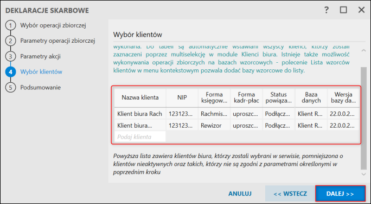
Task: Go to Parametry operacji zbiorczej step
Action: click(x=57, y=41)
